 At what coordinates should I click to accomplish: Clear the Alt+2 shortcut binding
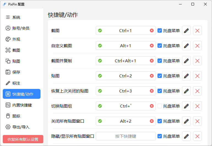click(x=152, y=121)
